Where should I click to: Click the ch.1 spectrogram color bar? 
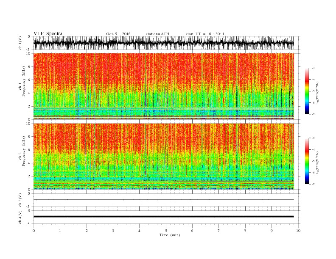[x=307, y=91]
